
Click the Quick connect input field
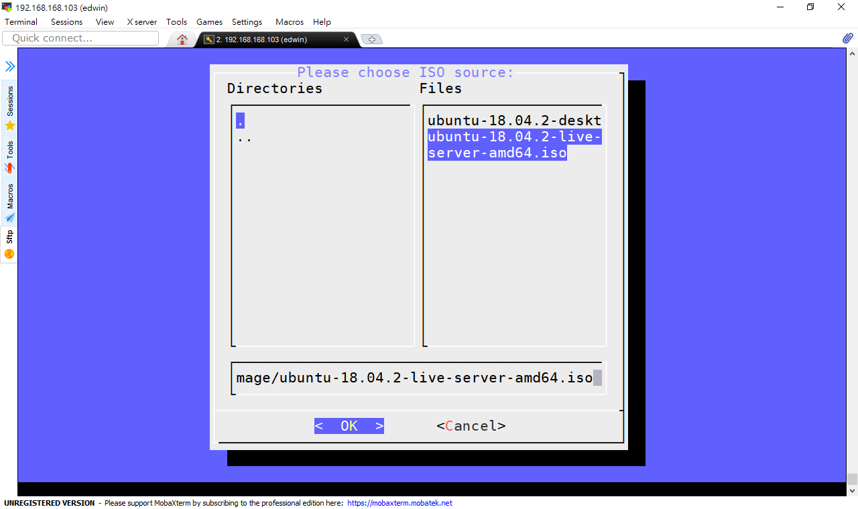(80, 38)
